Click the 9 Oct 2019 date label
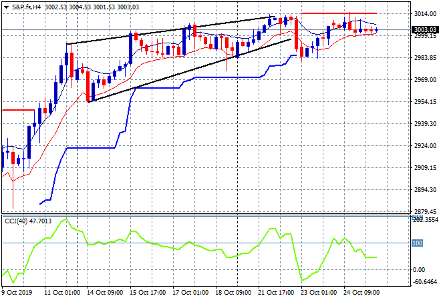The height and width of the screenshot is (300, 441). pyautogui.click(x=17, y=293)
